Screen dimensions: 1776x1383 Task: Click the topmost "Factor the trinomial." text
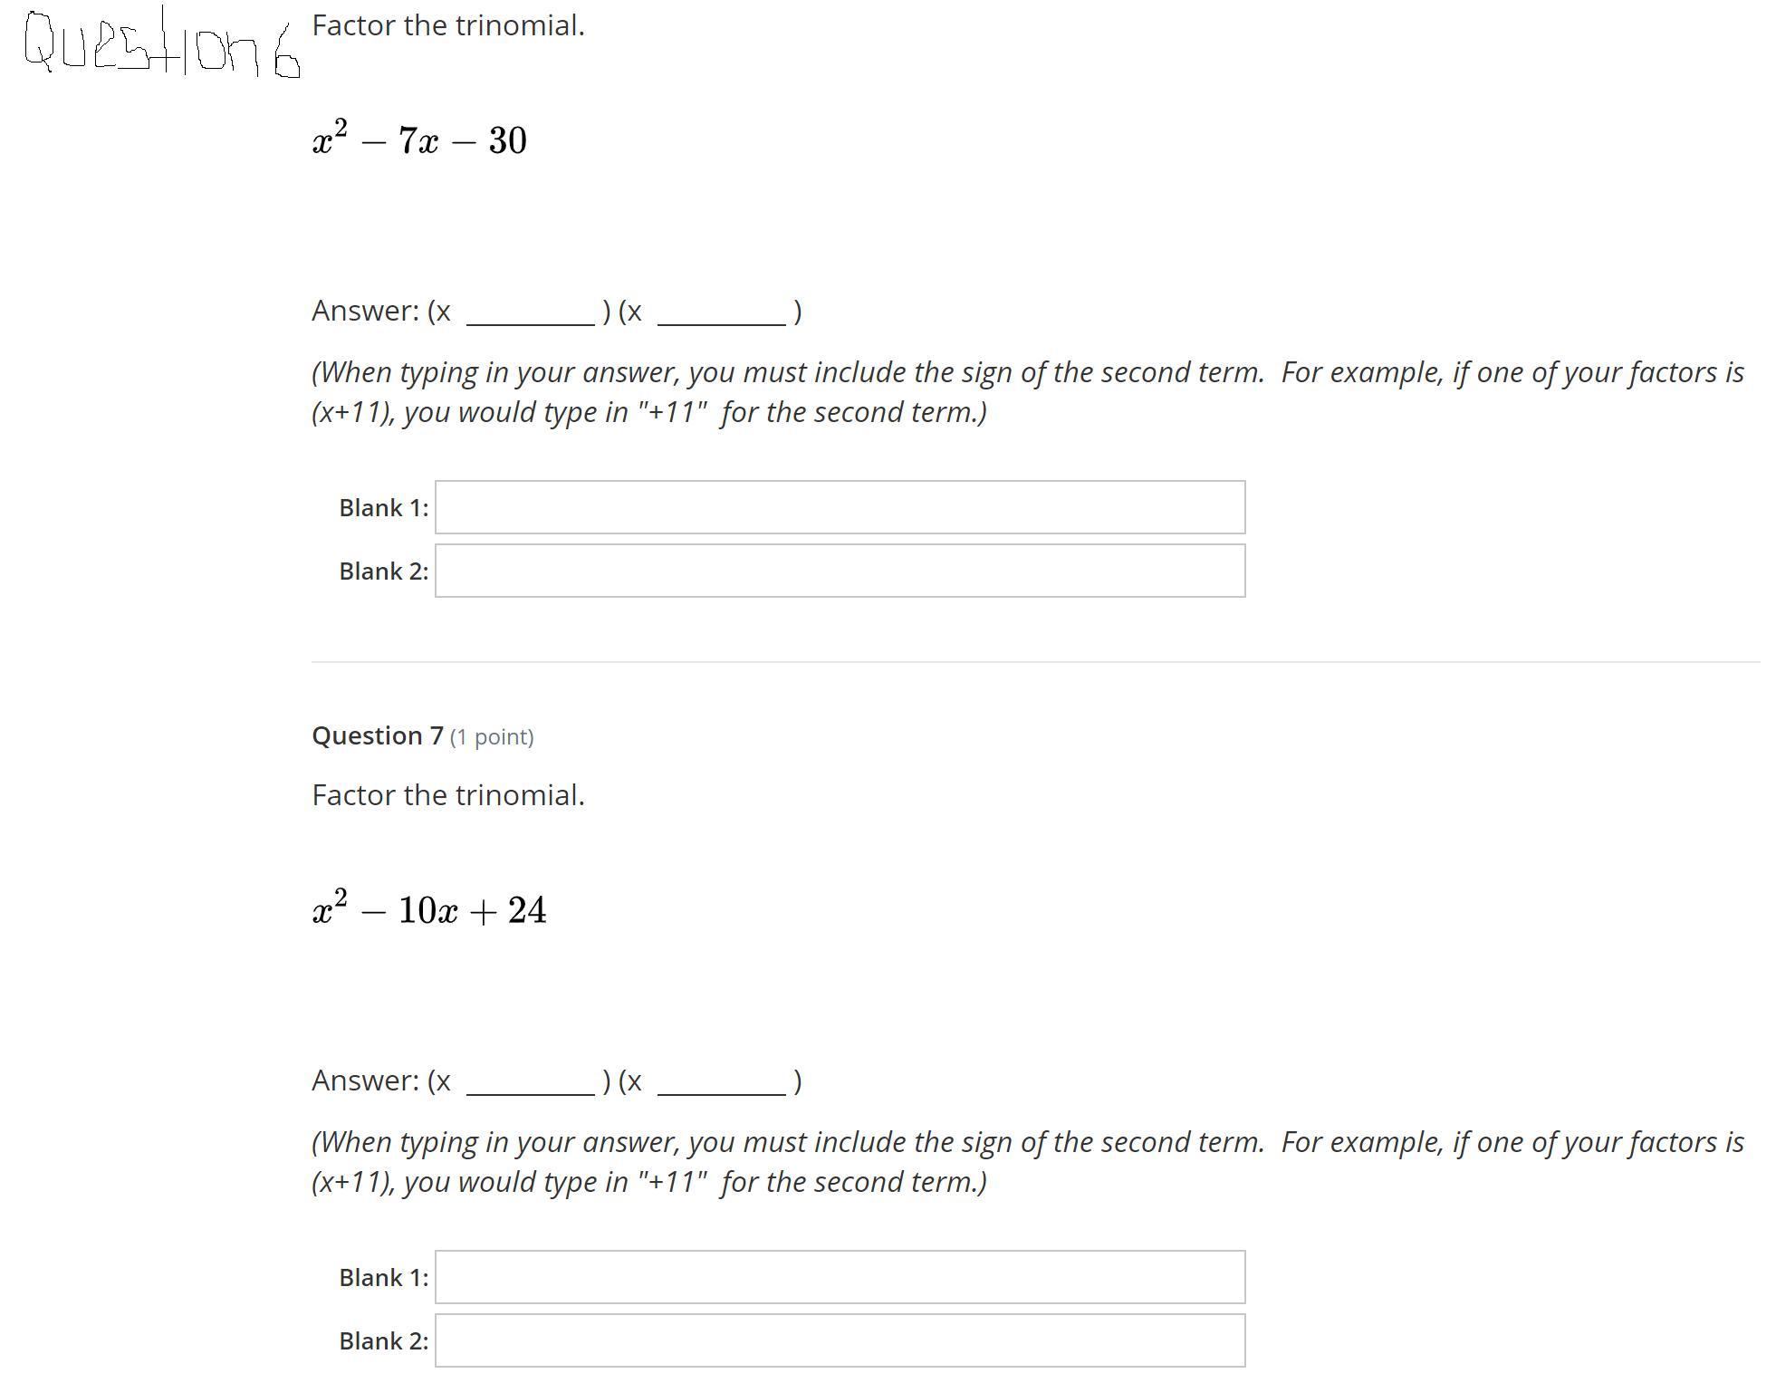point(448,25)
